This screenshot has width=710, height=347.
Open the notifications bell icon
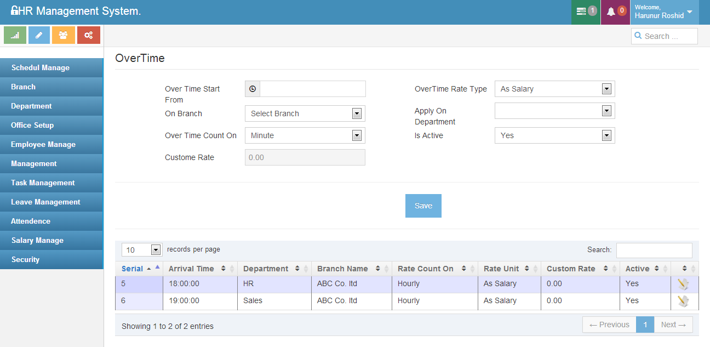[x=615, y=12]
